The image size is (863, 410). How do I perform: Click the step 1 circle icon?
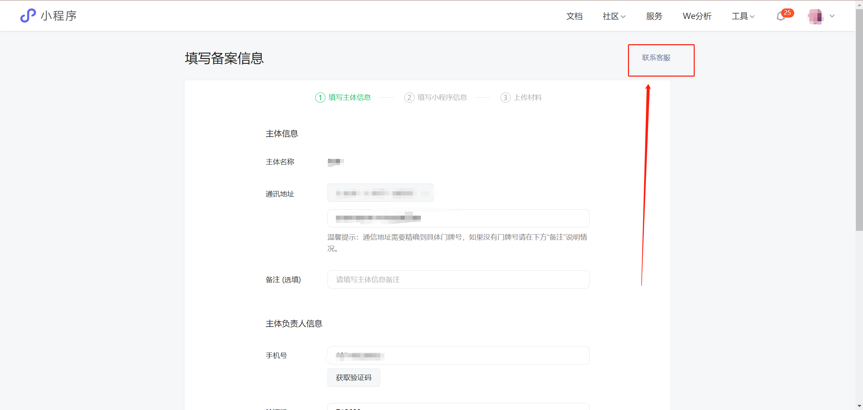[x=320, y=98]
